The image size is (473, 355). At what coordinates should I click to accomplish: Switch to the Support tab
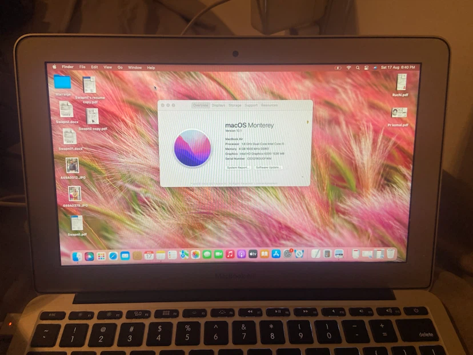coord(251,105)
